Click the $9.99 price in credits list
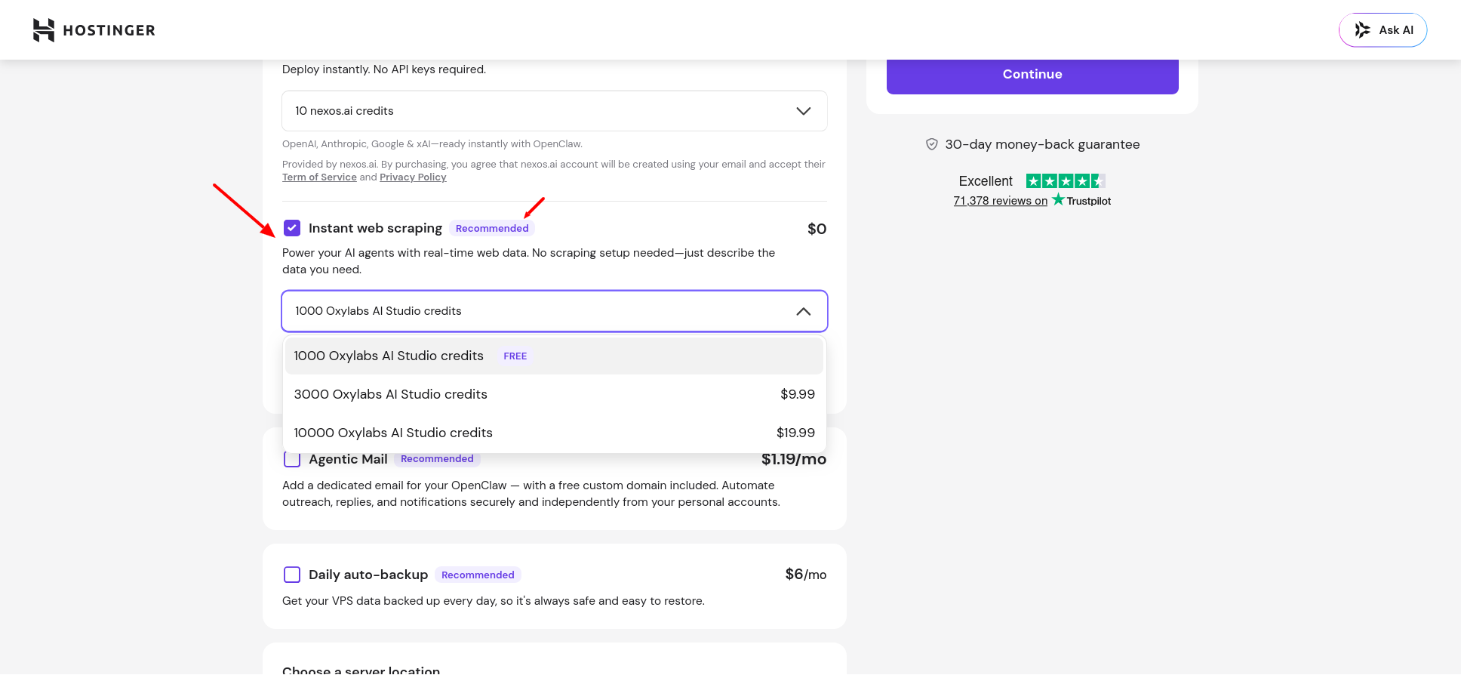This screenshot has width=1461, height=675. 798,394
